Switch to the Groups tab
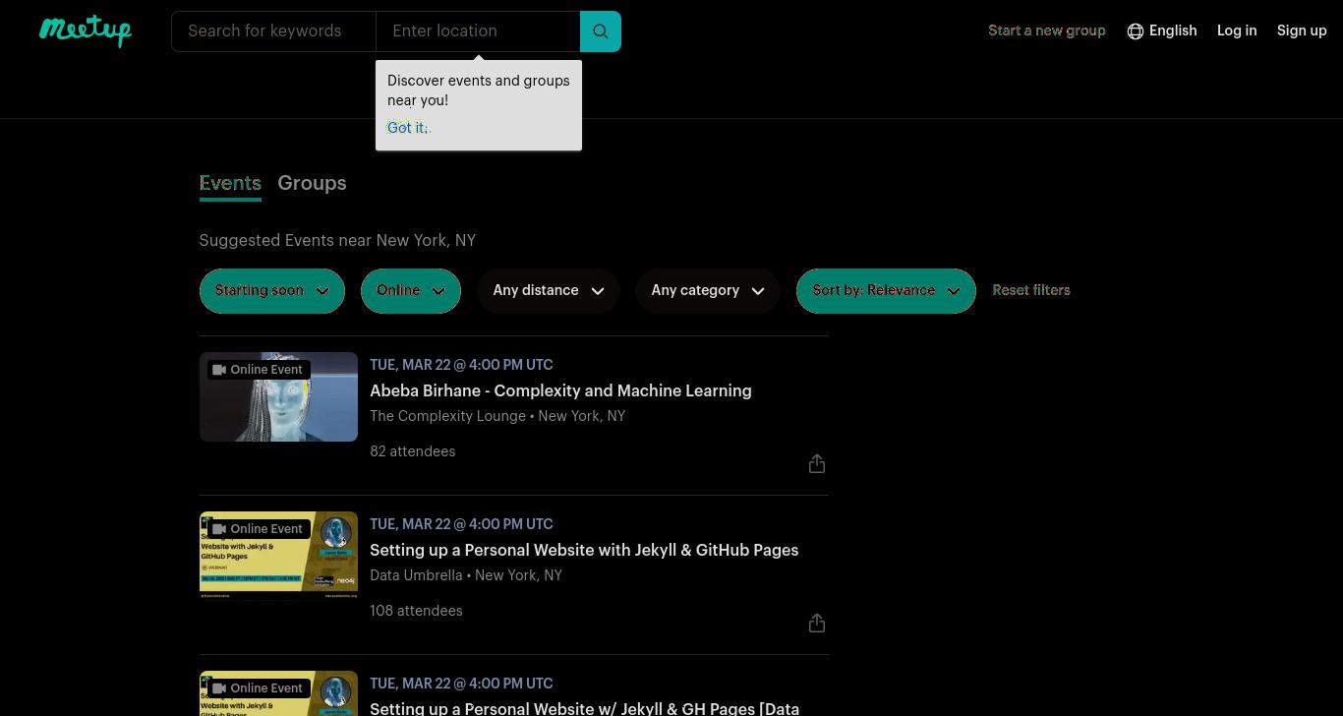The image size is (1343, 716). click(312, 184)
